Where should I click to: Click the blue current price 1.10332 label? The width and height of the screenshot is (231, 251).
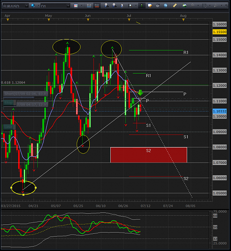pos(220,111)
